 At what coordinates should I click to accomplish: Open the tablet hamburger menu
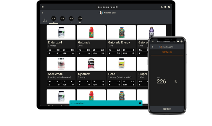point(42,7)
